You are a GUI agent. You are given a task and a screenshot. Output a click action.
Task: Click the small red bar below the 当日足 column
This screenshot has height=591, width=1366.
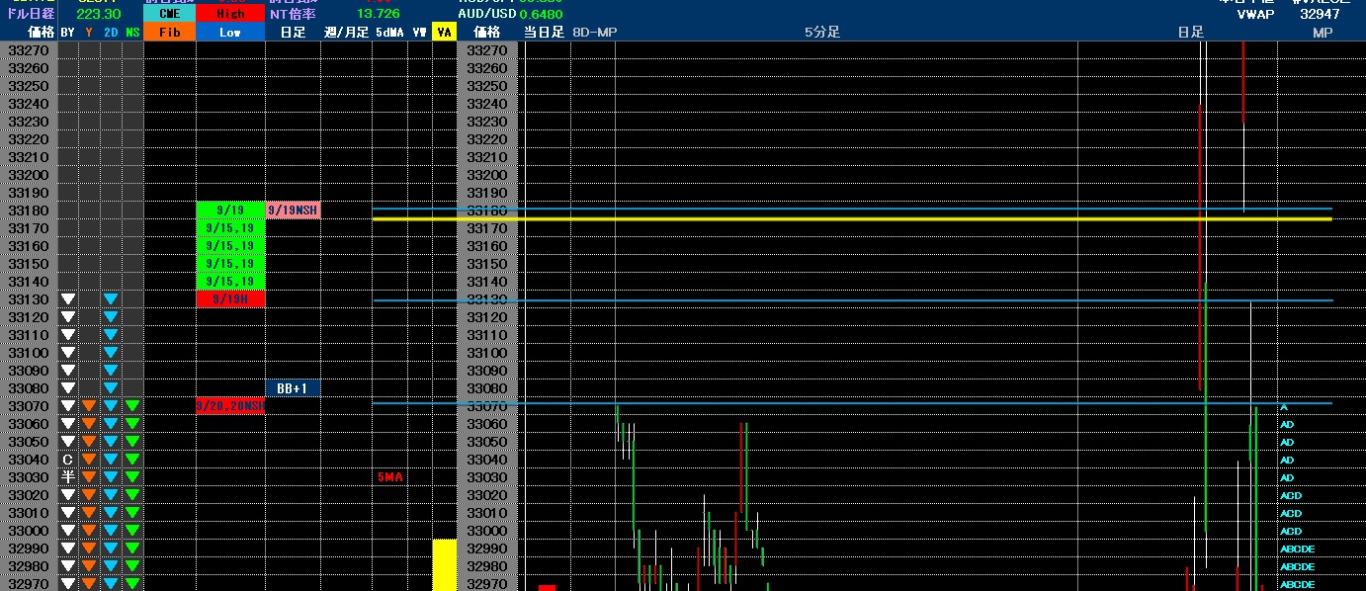[x=547, y=587]
